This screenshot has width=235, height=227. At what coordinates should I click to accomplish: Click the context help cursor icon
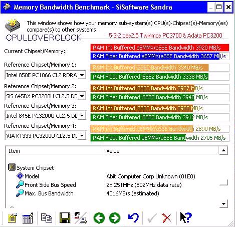click(x=186, y=217)
